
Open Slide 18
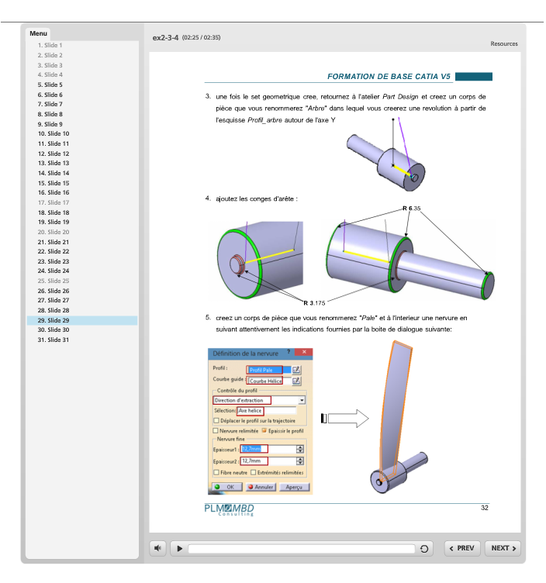click(x=54, y=212)
